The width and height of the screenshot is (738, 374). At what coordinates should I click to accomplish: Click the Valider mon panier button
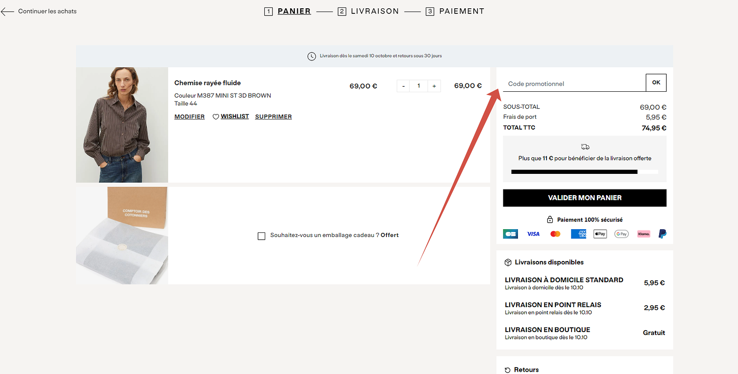(x=585, y=198)
